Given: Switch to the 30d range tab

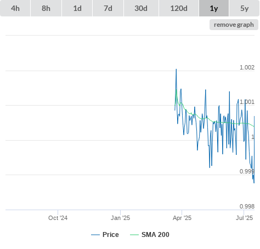Looking at the screenshot, I should [141, 8].
